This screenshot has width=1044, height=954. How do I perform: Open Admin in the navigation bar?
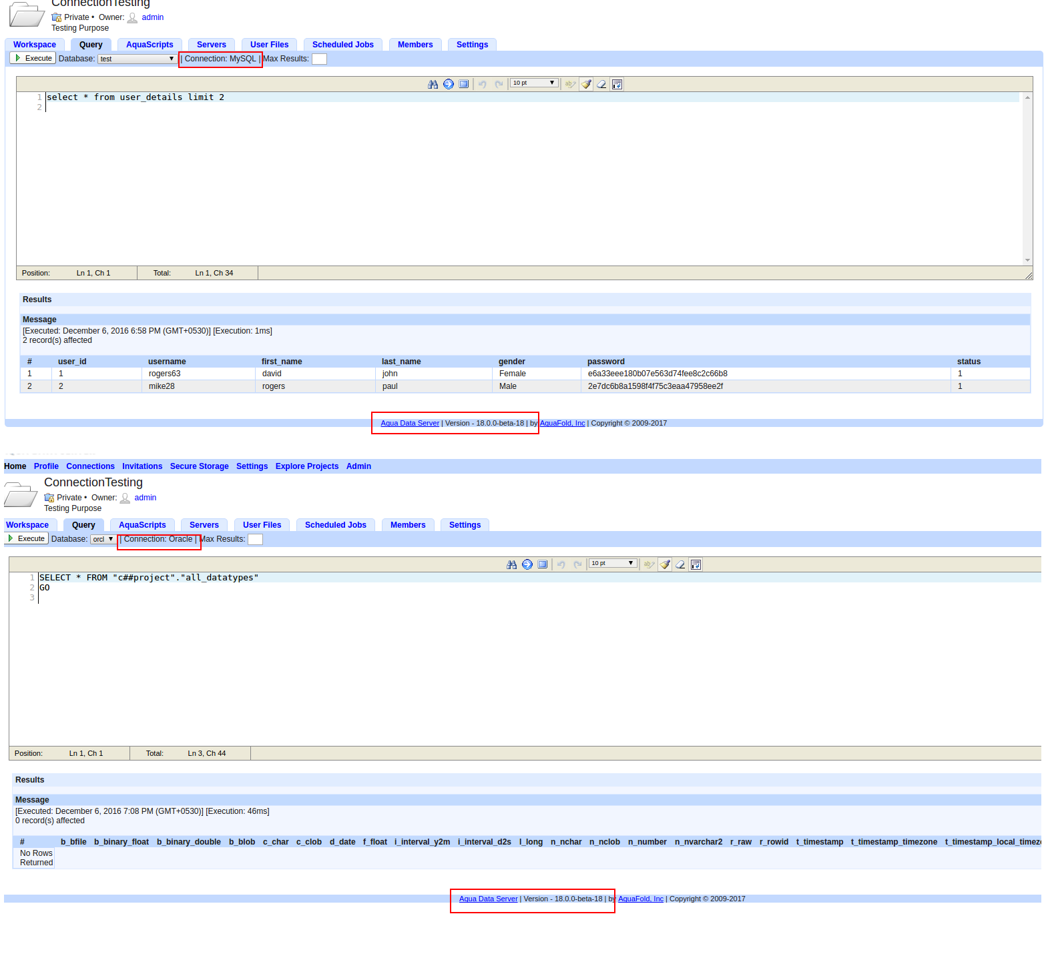tap(358, 466)
